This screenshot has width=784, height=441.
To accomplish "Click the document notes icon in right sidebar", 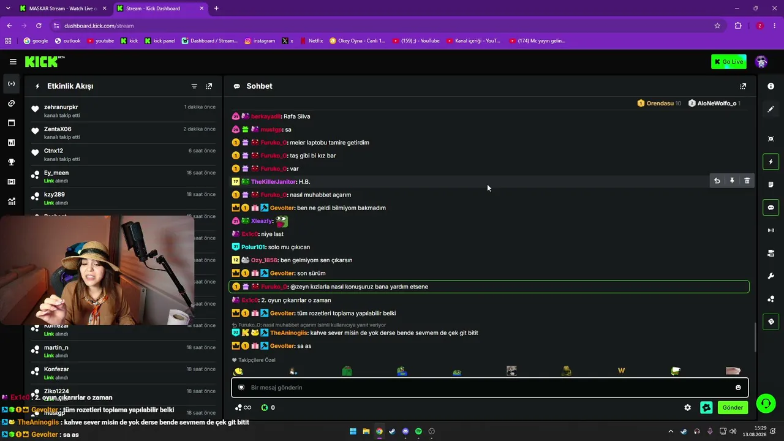I will coord(771,184).
